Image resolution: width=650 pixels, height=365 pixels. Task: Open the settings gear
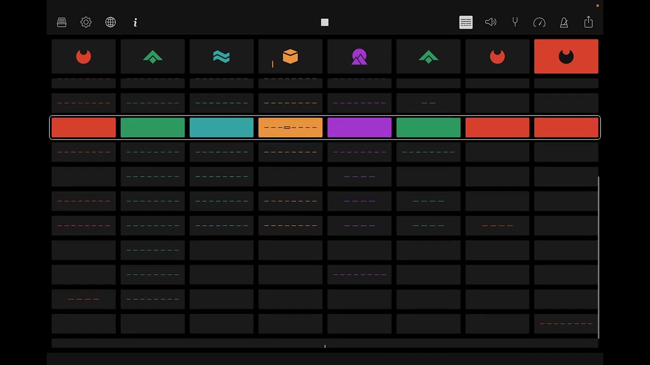(86, 22)
